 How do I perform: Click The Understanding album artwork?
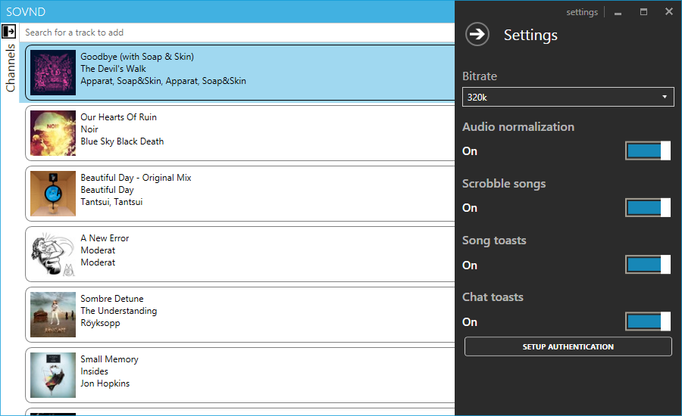[53, 315]
